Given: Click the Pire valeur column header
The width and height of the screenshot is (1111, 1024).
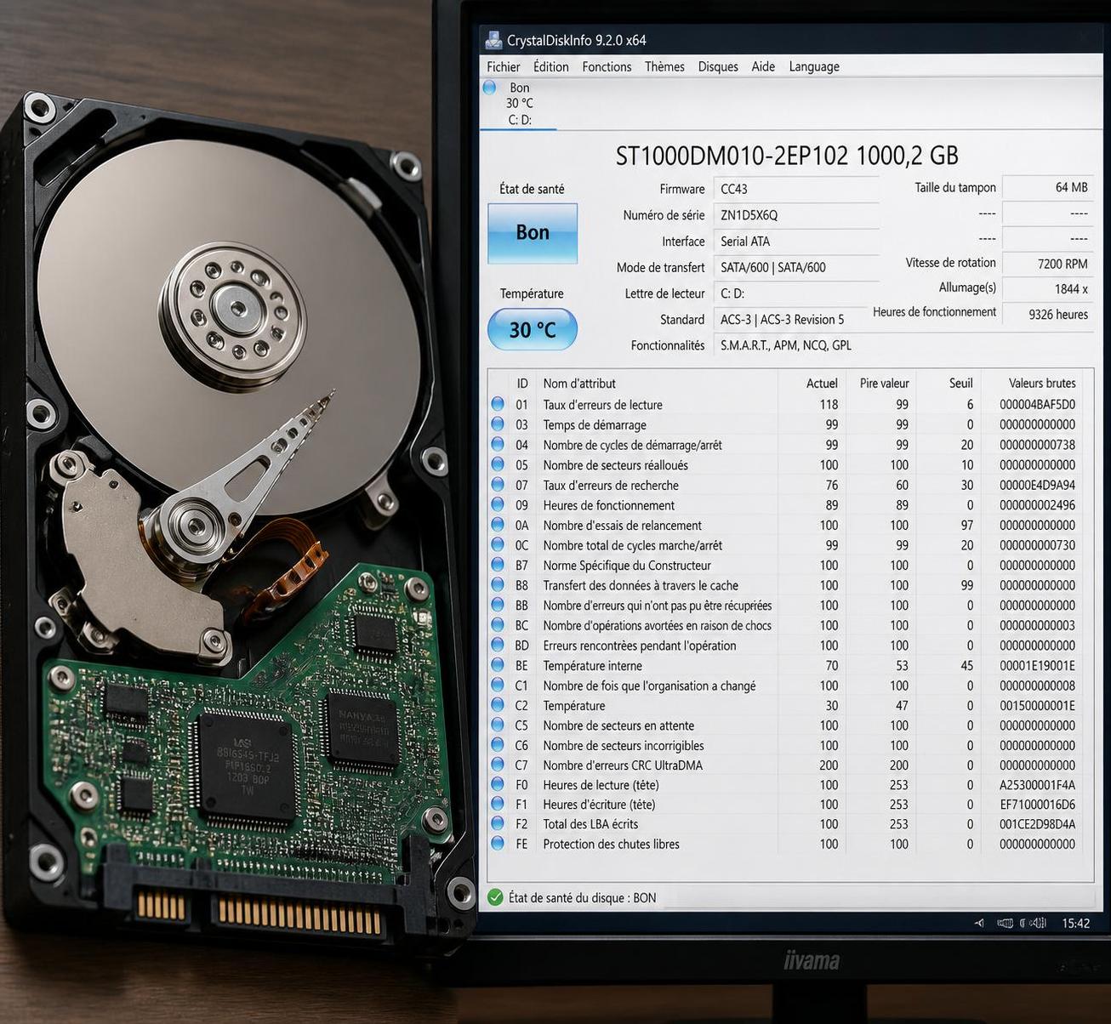Looking at the screenshot, I should [x=884, y=384].
